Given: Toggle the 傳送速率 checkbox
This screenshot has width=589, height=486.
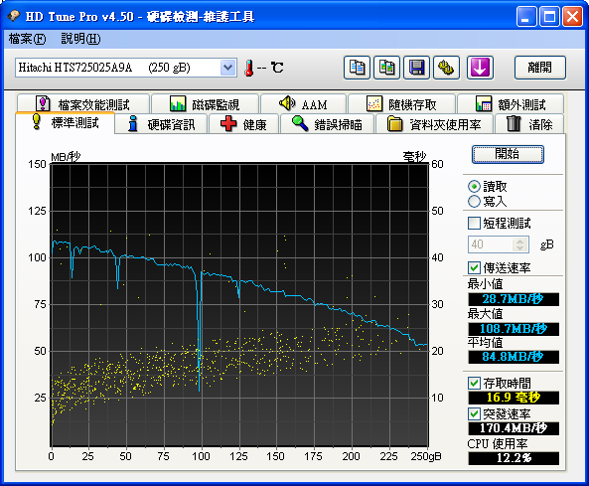Looking at the screenshot, I should (x=474, y=268).
